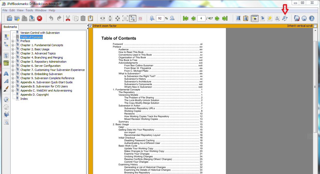Open the View menu
The image size is (320, 174).
coord(20,10)
